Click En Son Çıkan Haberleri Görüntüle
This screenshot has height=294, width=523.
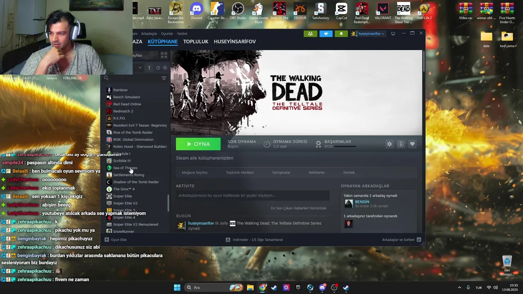[x=299, y=208]
